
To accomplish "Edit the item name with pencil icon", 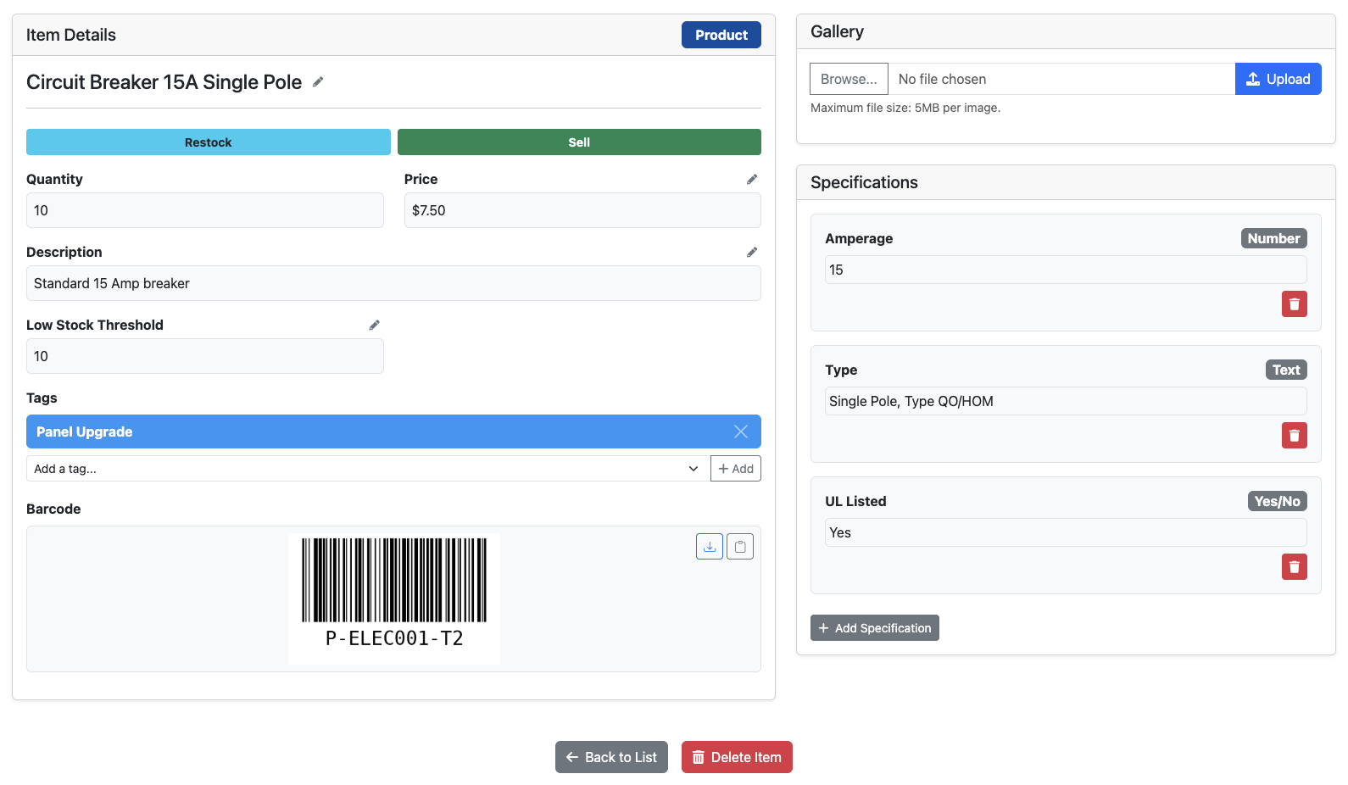I will pyautogui.click(x=318, y=82).
